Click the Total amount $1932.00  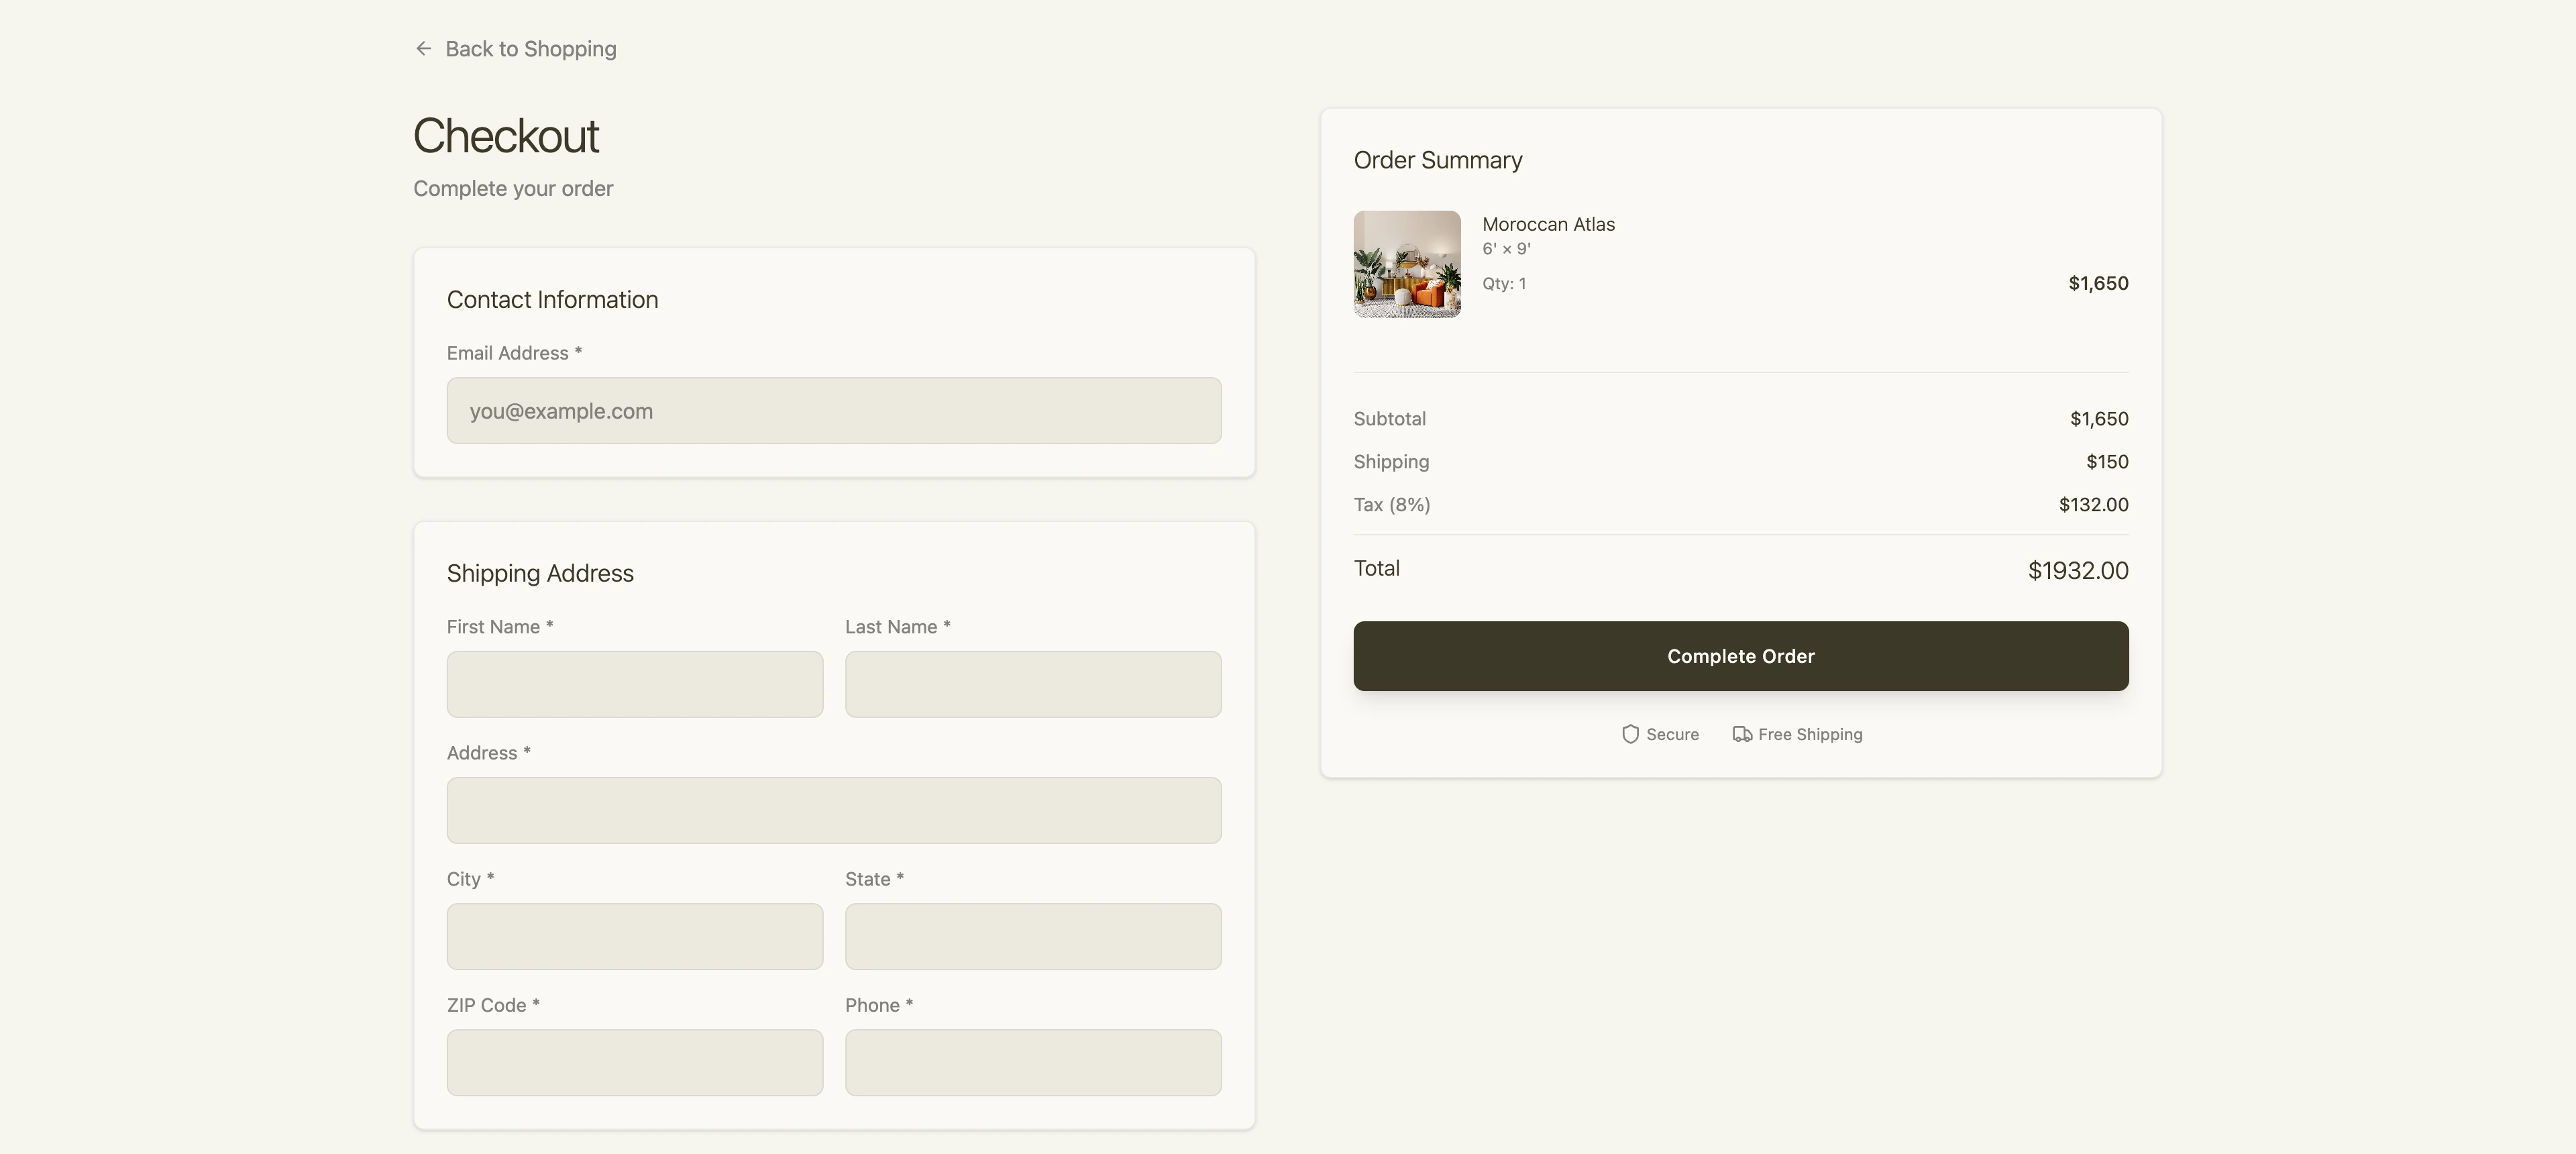click(x=2078, y=570)
